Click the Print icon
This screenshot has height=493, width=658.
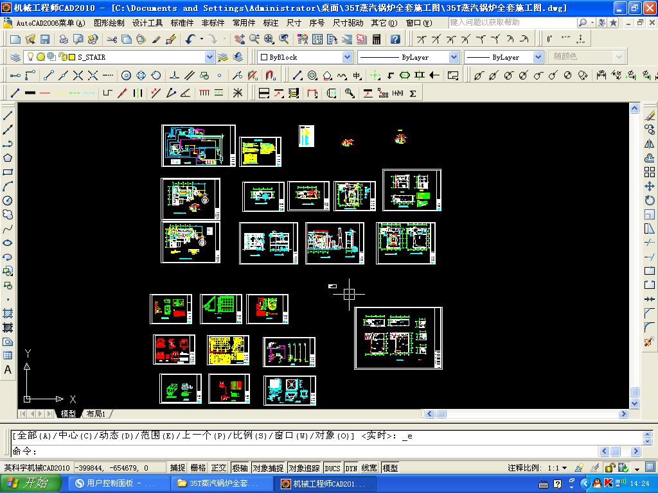click(64, 39)
